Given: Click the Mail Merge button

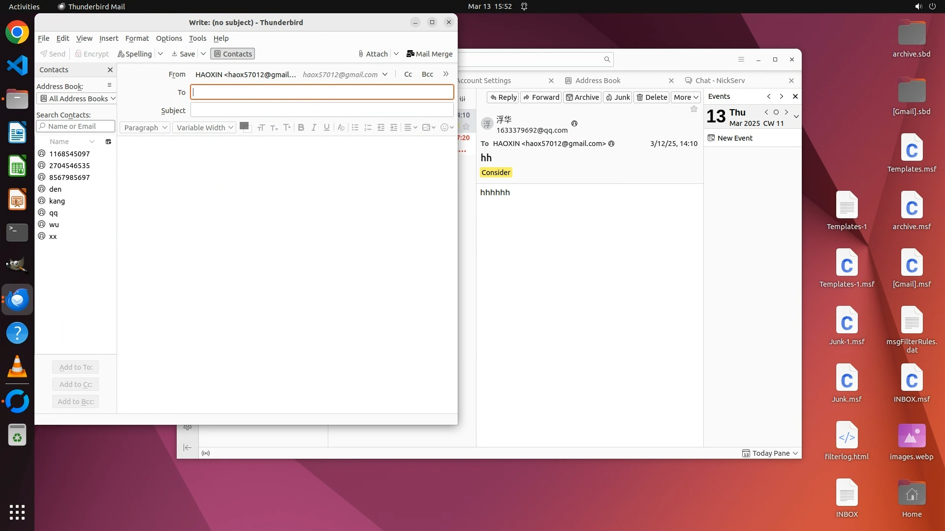Looking at the screenshot, I should click(x=429, y=54).
